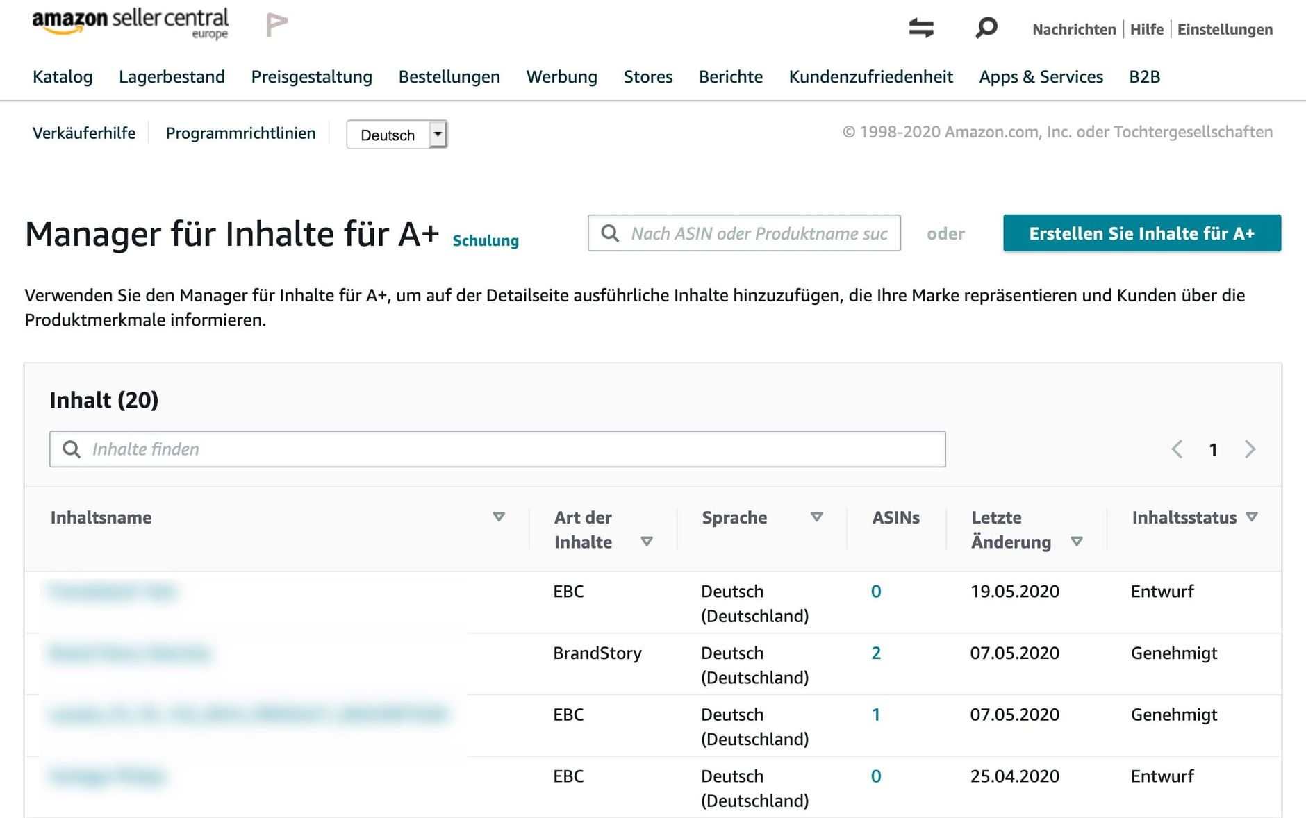Click the Inhalt (20) heading

(104, 400)
